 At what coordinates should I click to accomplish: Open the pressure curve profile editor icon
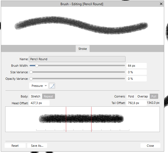pos(52,86)
